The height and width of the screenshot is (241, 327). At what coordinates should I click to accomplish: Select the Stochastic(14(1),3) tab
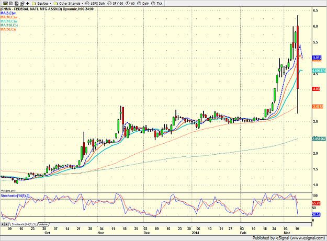(x=24, y=224)
